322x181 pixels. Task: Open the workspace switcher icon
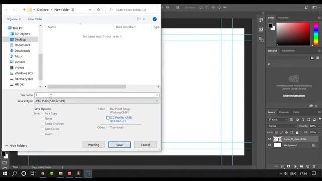pyautogui.click(x=314, y=7)
